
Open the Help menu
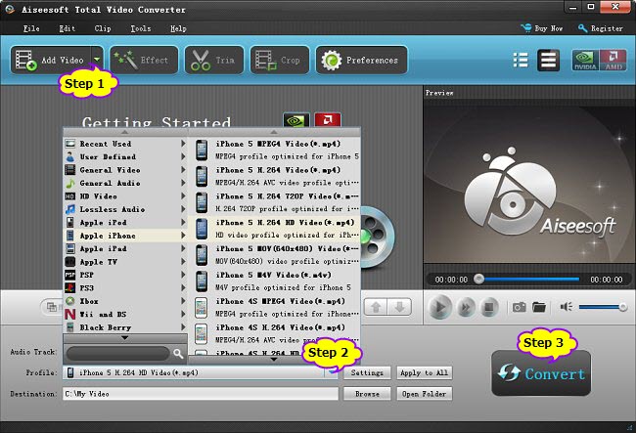pyautogui.click(x=178, y=28)
